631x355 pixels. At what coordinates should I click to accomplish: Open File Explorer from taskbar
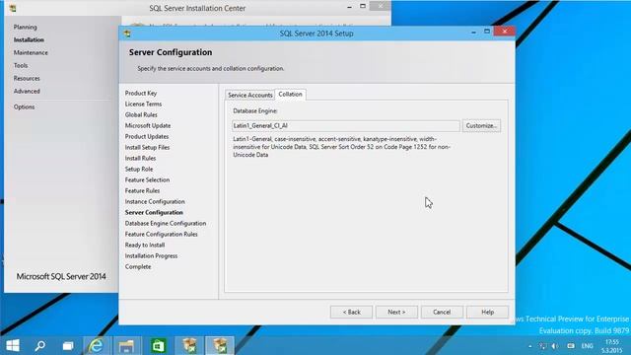(x=127, y=345)
